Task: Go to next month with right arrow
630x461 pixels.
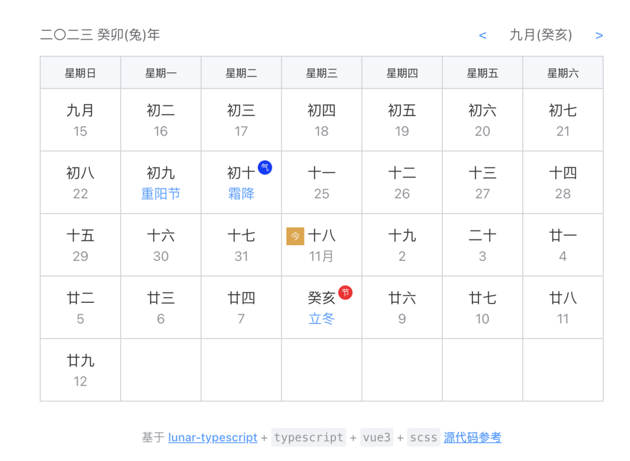Action: tap(599, 36)
